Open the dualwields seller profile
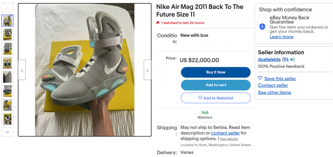 [269, 60]
